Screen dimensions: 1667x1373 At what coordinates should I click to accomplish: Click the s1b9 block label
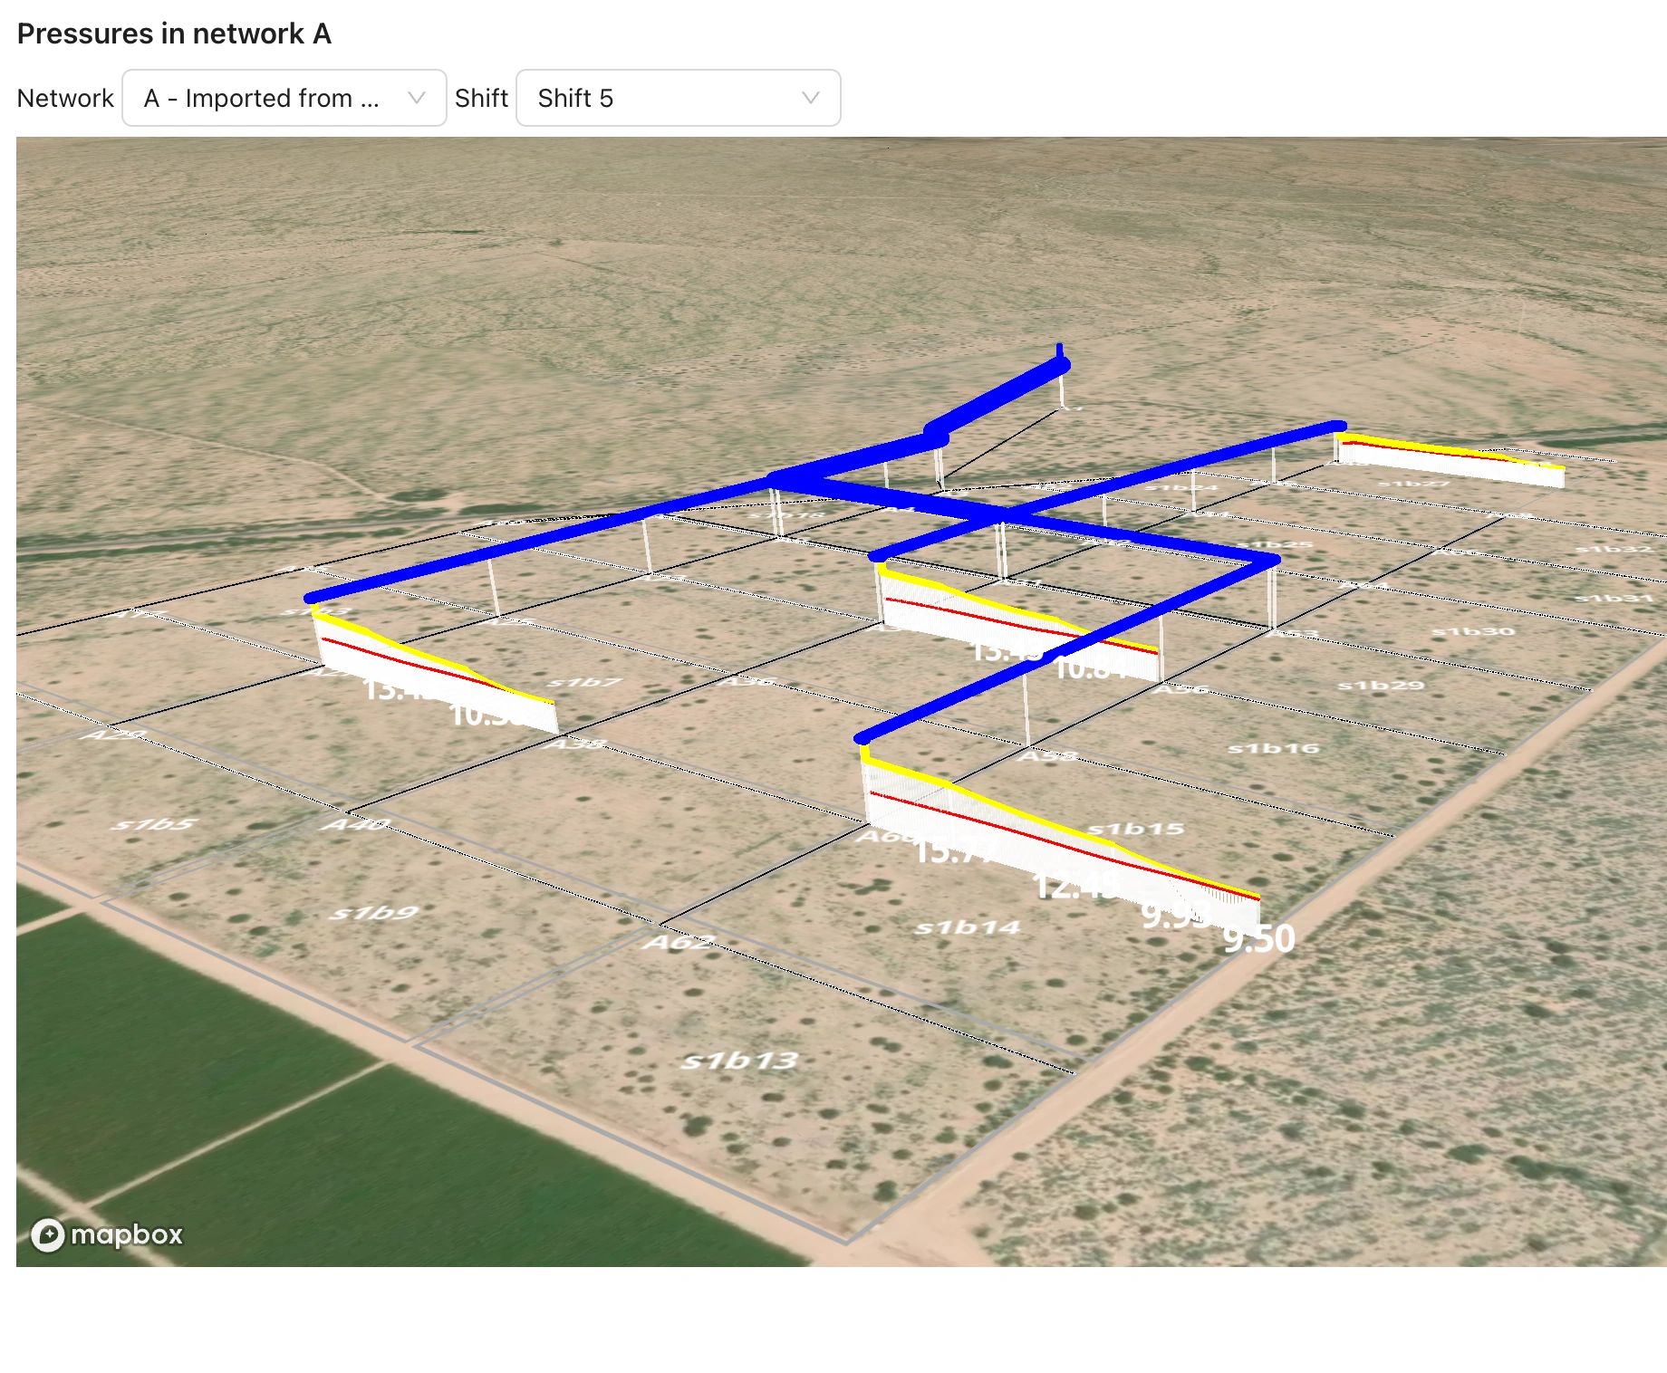point(374,912)
